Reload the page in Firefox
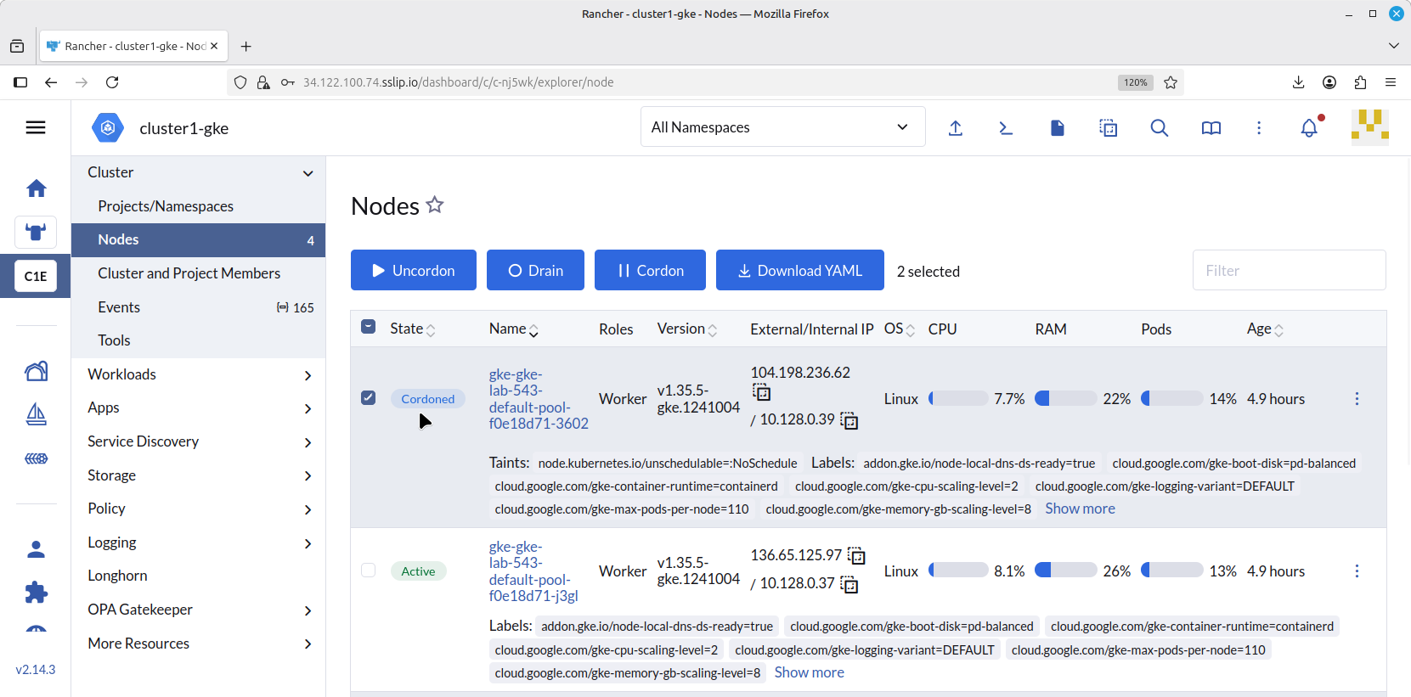The width and height of the screenshot is (1411, 697). tap(112, 82)
